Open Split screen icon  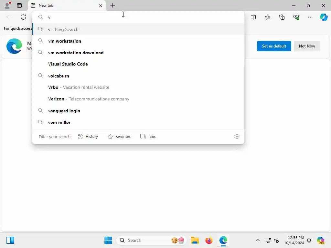coord(253,17)
